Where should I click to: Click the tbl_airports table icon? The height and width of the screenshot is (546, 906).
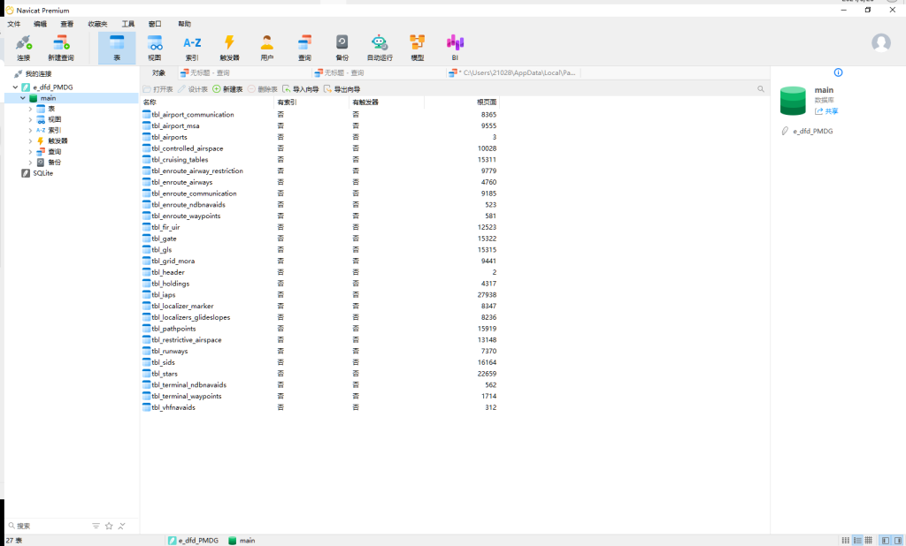click(x=147, y=137)
